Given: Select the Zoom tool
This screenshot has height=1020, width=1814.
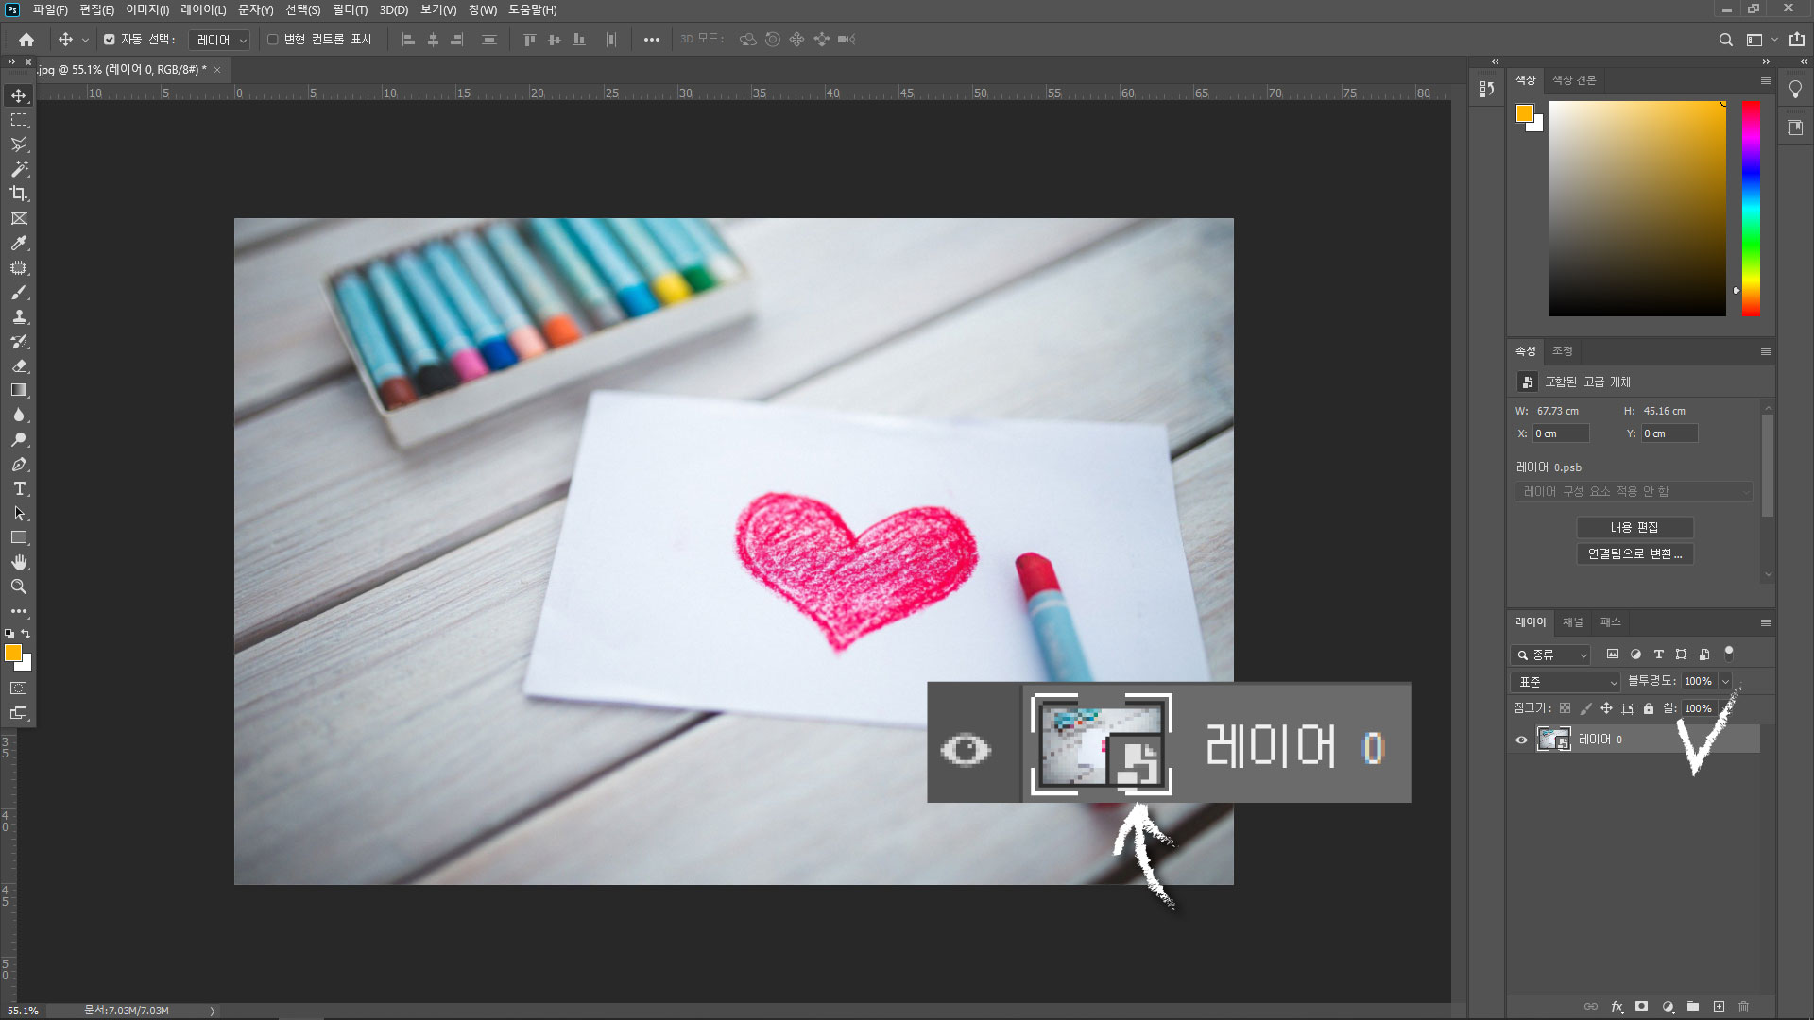Looking at the screenshot, I should 19,586.
